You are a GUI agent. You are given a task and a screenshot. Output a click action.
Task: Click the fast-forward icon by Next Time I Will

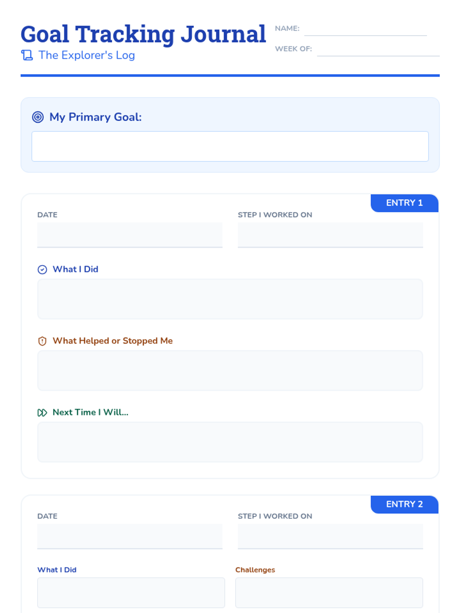(42, 413)
